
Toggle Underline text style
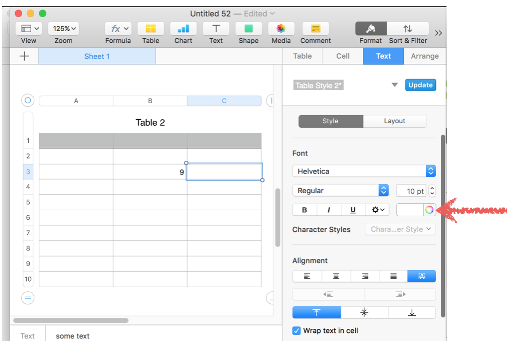[353, 210]
